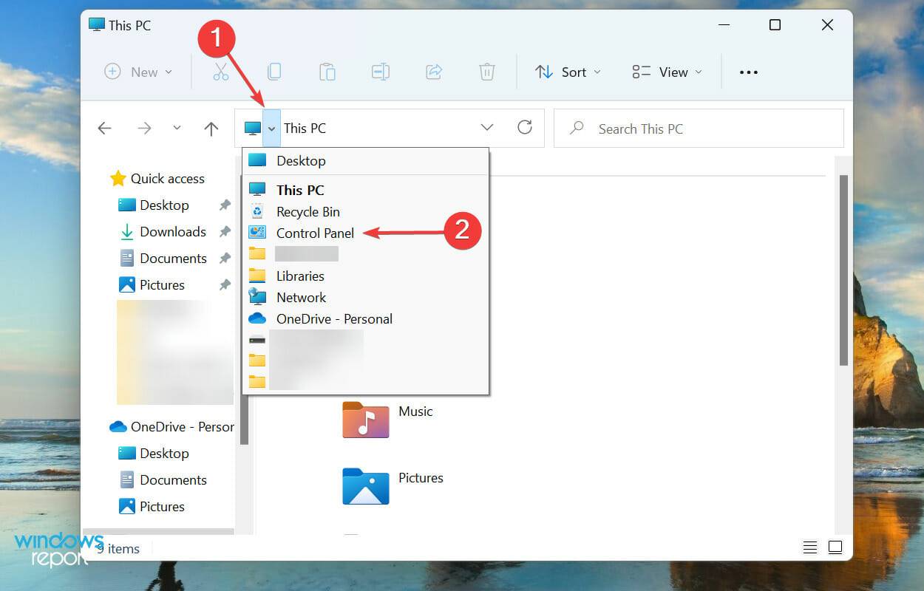The width and height of the screenshot is (924, 591).
Task: Choose Recycle Bin in the address dropdown
Action: 308,211
